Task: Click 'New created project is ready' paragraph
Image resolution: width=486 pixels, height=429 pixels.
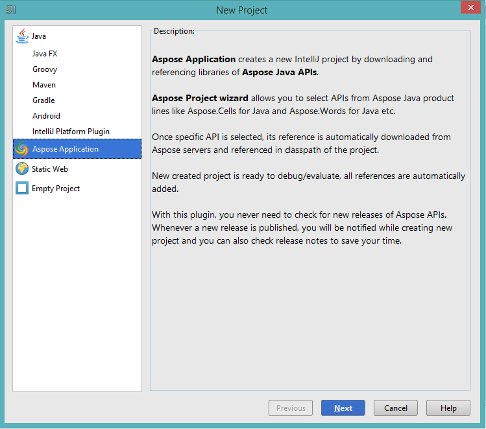Action: [309, 182]
